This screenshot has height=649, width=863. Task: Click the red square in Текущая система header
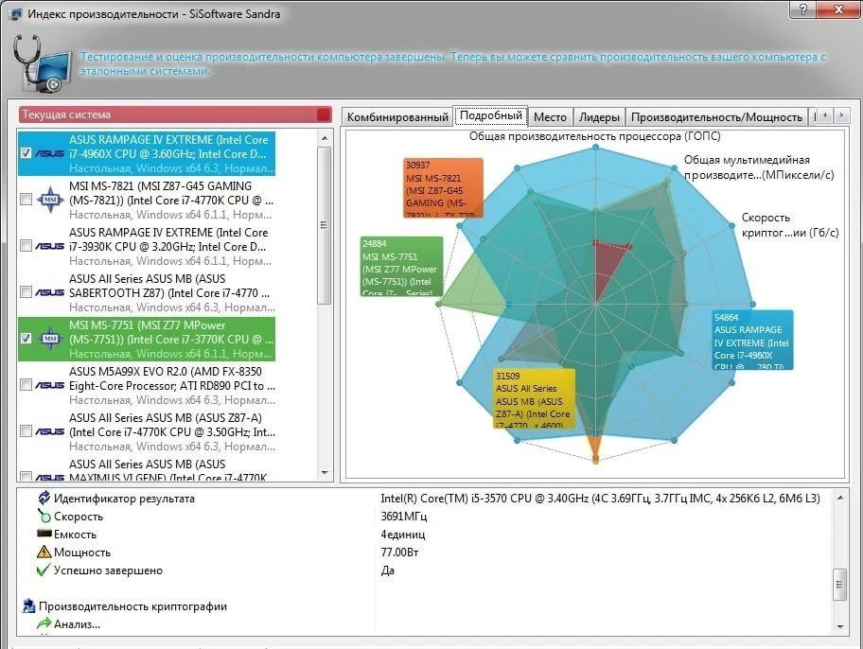tap(324, 114)
